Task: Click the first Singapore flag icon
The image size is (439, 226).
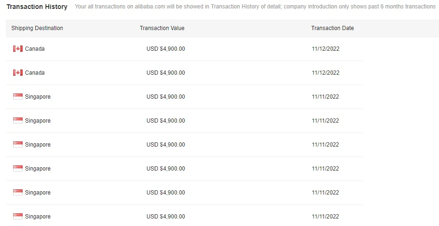Action: [18, 96]
